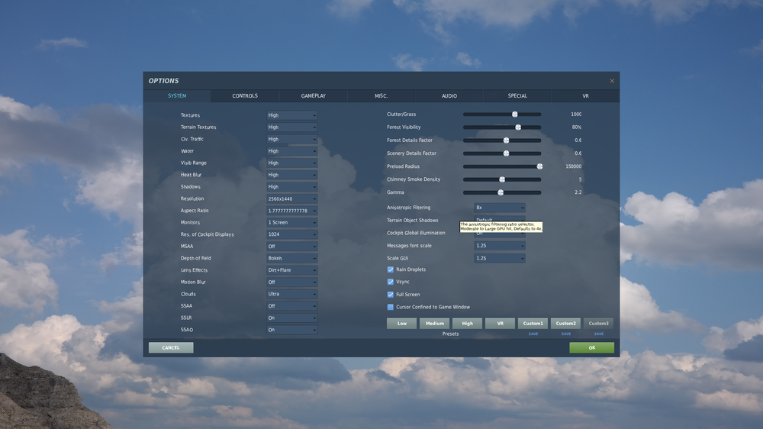
Task: Change the Motion Blur setting
Action: pyautogui.click(x=292, y=282)
